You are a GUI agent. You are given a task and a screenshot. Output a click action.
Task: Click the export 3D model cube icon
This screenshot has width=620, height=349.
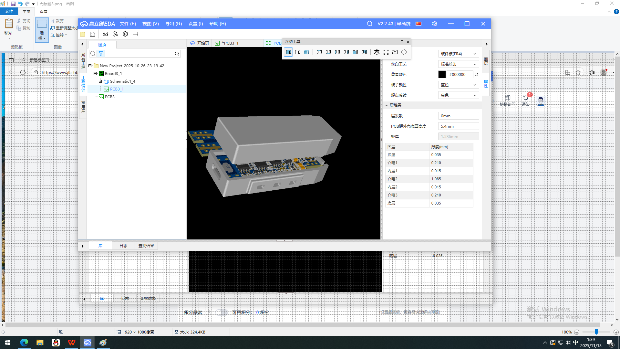(115, 34)
